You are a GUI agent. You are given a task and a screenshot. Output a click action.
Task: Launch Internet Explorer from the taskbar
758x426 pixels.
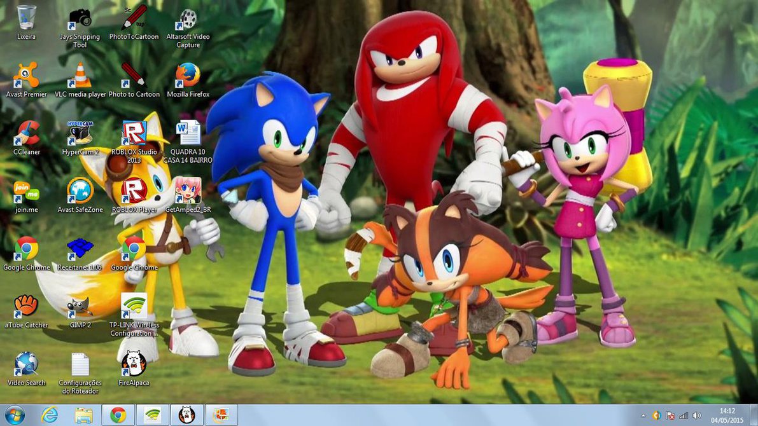49,415
